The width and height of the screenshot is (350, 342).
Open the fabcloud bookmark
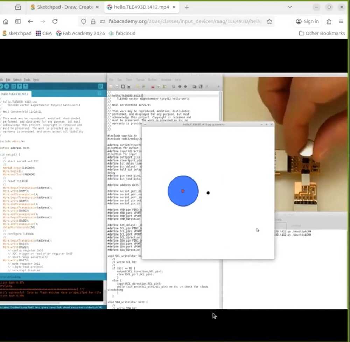[x=122, y=33]
